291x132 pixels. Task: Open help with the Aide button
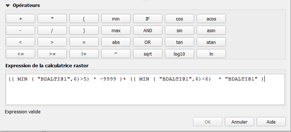(271, 122)
